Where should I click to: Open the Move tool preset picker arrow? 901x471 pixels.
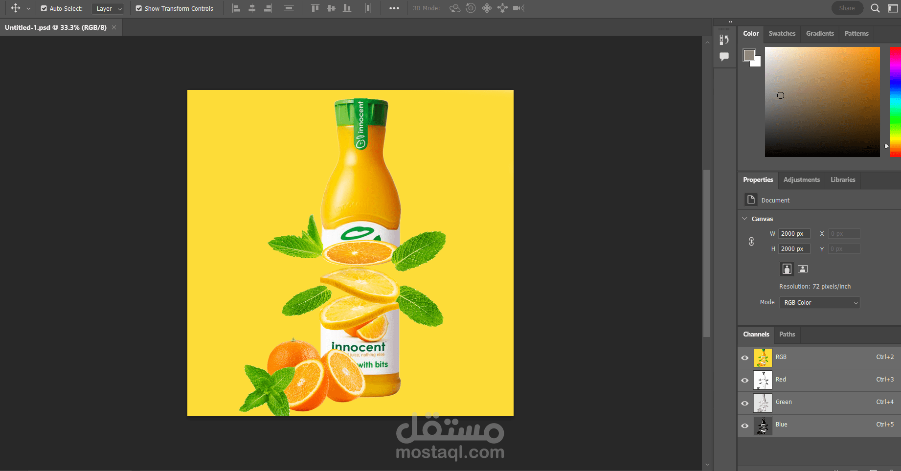point(28,9)
